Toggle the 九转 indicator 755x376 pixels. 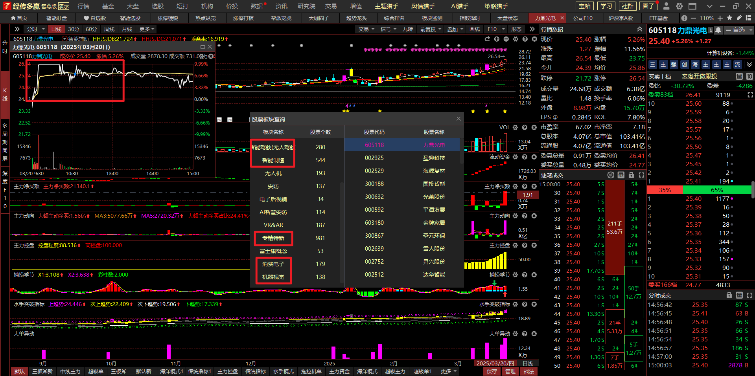pos(407,29)
